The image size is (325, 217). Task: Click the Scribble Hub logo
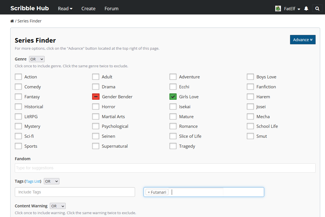pyautogui.click(x=30, y=8)
